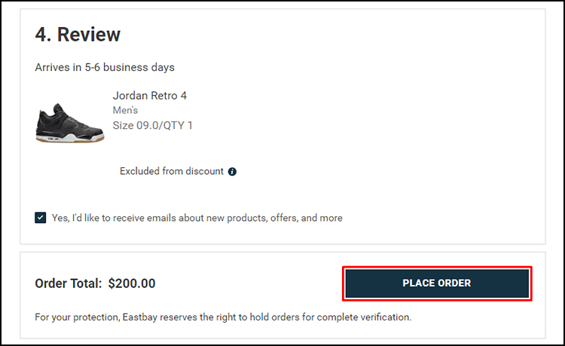Click the Order Total label

pos(69,283)
